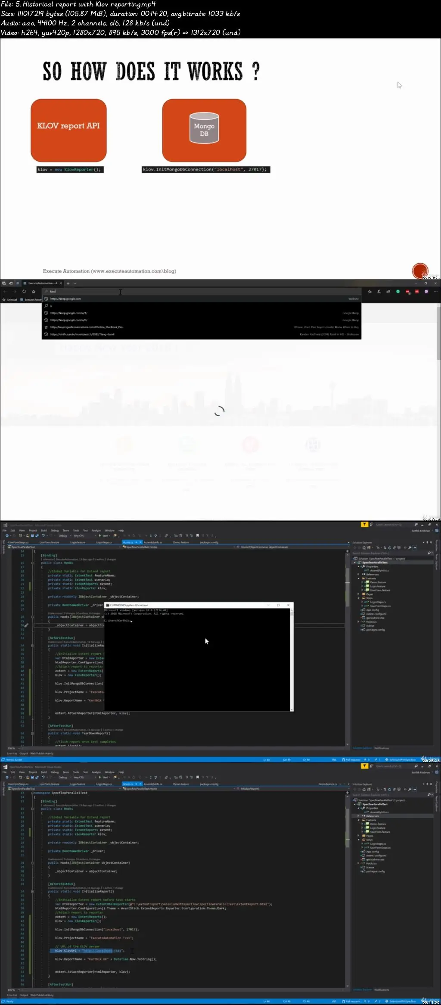Open the browser tab list chevron
The height and width of the screenshot is (1005, 441).
(x=75, y=283)
